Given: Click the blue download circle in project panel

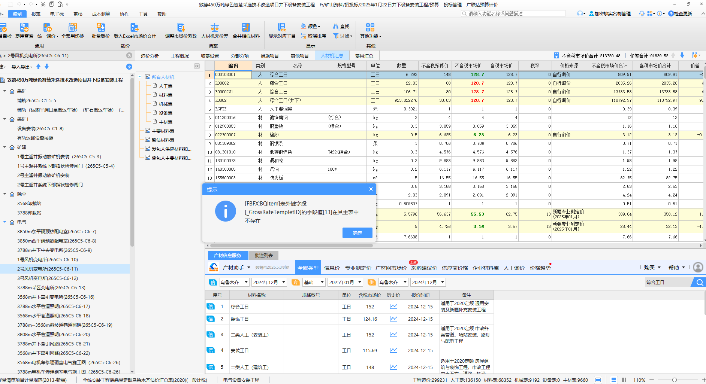Looking at the screenshot, I should [129, 67].
